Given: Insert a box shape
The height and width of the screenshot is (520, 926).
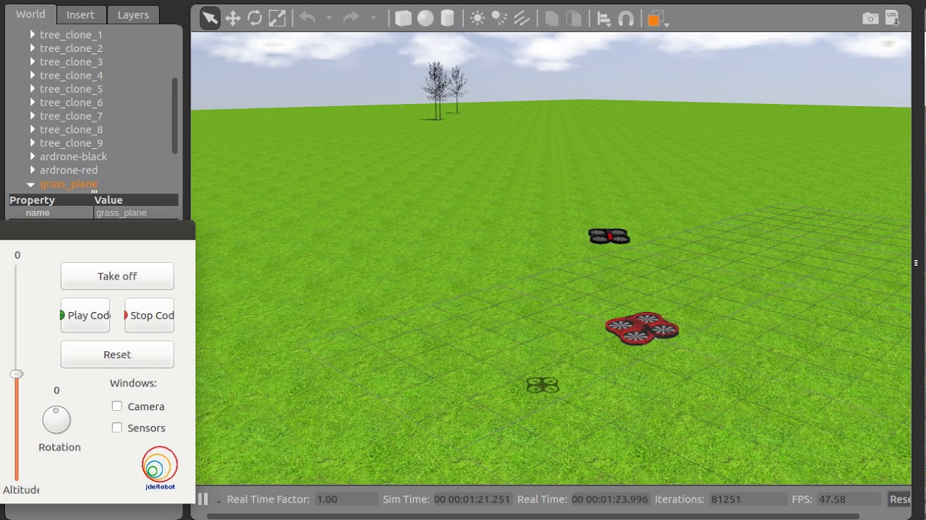Looking at the screenshot, I should click(x=403, y=19).
